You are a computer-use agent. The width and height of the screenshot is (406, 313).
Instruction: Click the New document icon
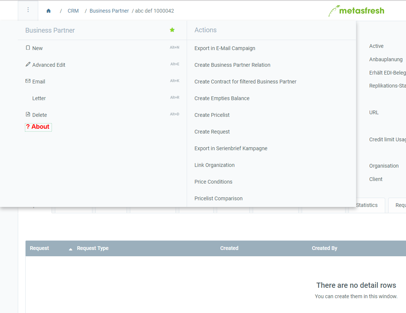tap(28, 48)
